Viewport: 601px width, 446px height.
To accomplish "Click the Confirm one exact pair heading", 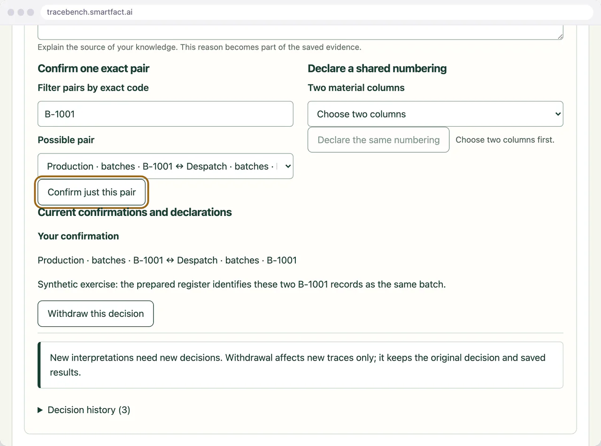I will [x=93, y=69].
